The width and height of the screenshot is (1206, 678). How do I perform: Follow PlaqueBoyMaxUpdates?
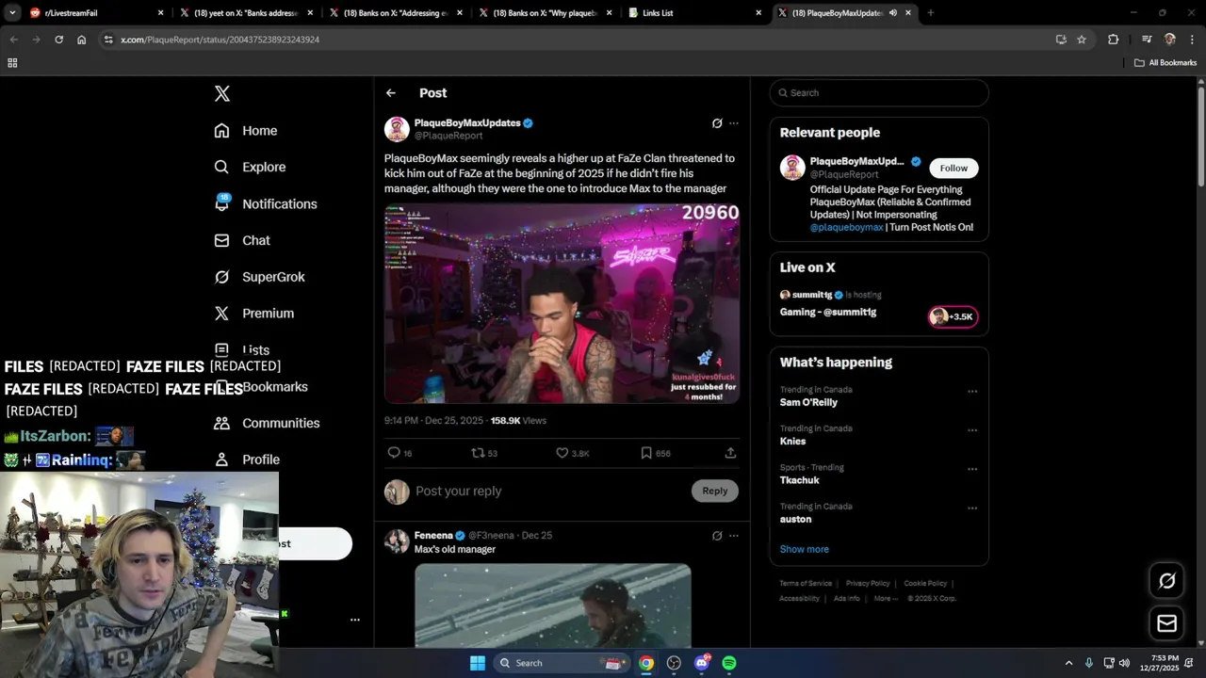953,168
